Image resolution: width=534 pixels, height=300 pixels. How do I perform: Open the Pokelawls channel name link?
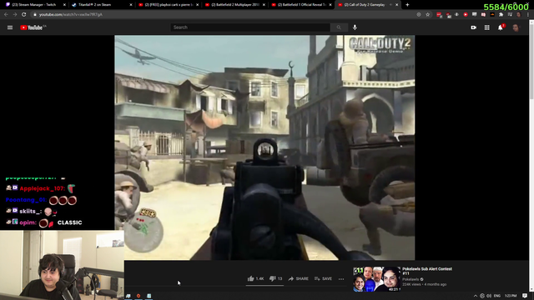point(411,279)
